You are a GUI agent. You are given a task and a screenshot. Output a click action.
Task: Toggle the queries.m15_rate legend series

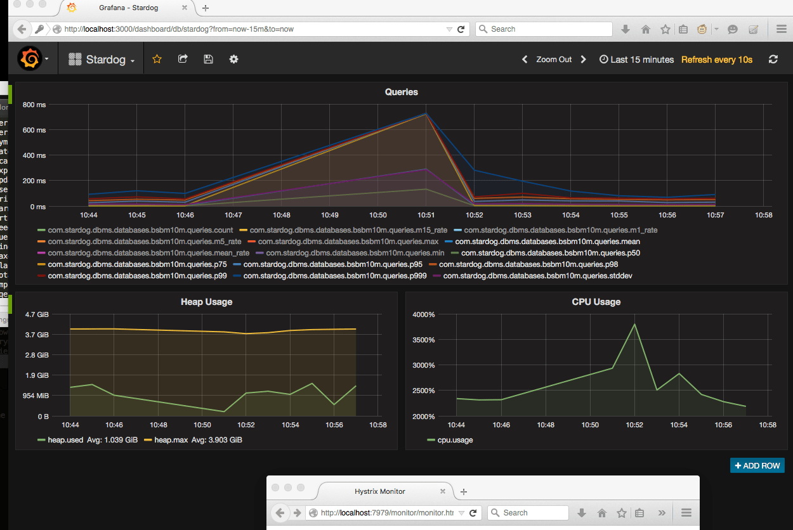pyautogui.click(x=348, y=230)
